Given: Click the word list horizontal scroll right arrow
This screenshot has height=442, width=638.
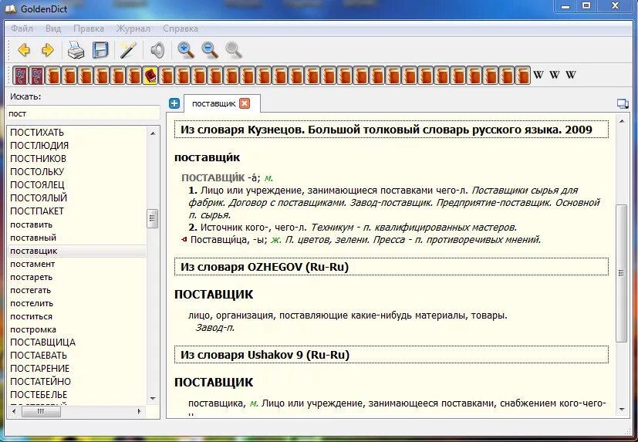Looking at the screenshot, I should (139, 411).
